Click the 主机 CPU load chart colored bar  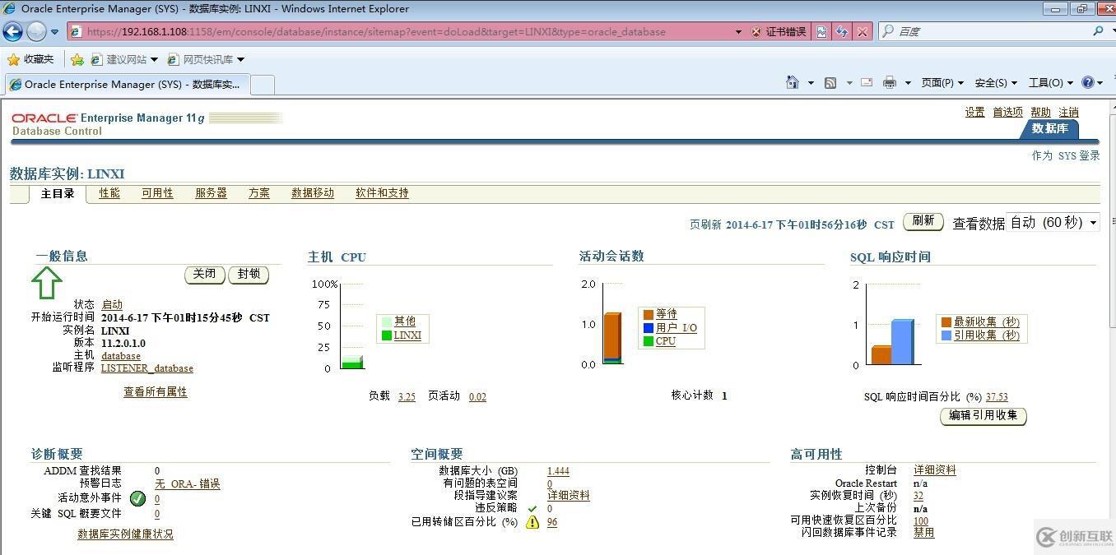click(353, 362)
